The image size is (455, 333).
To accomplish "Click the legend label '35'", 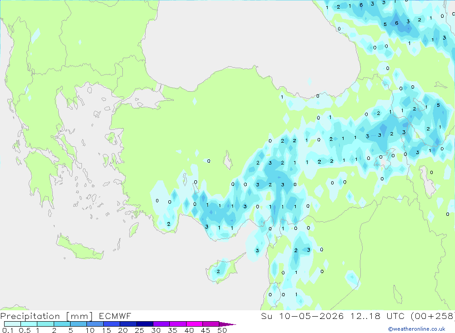I will (x=172, y=330).
